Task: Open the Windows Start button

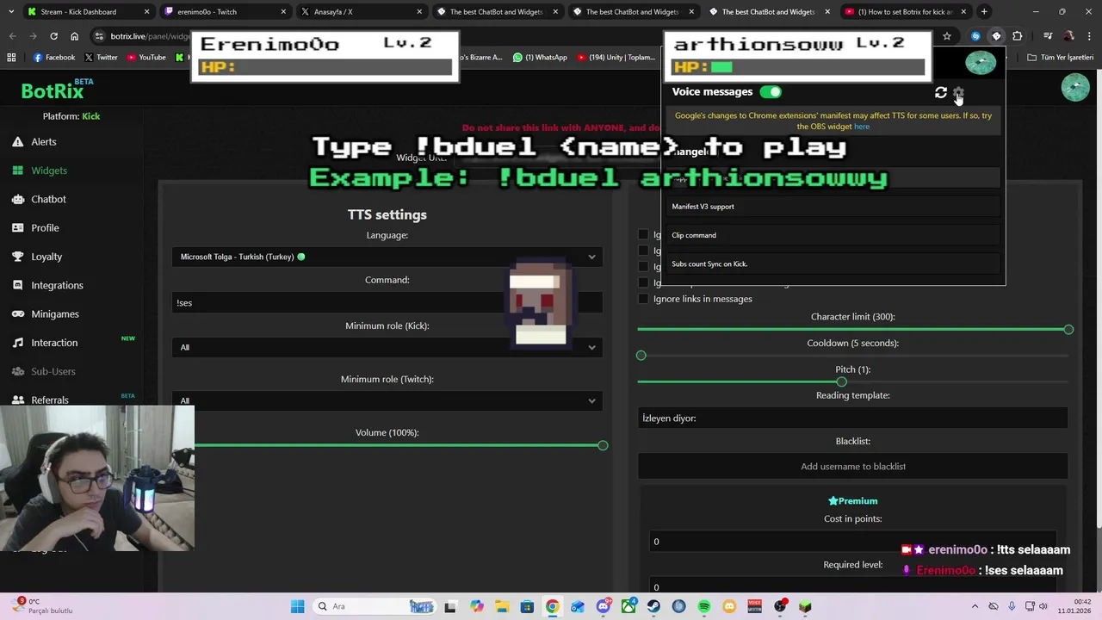Action: (297, 606)
